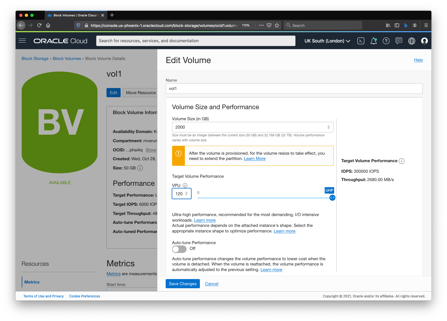Toggle Auto-tune Performance switch
Image resolution: width=447 pixels, height=321 pixels.
pos(179,249)
